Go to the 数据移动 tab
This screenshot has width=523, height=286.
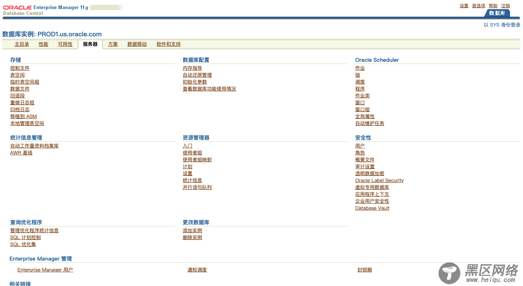point(137,44)
